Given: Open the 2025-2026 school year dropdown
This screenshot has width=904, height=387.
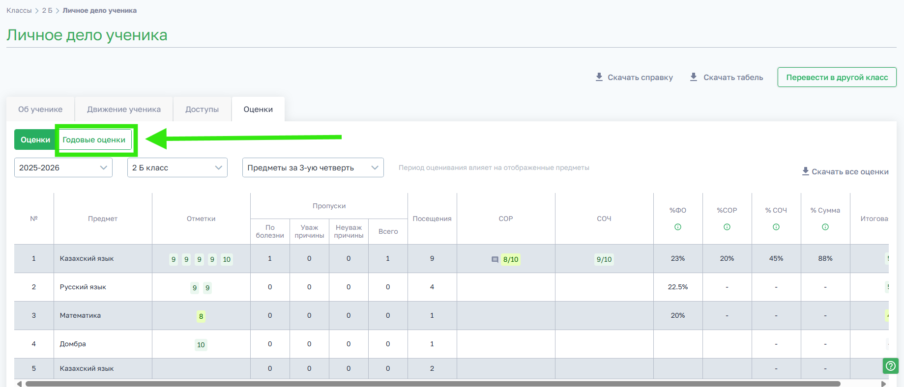Looking at the screenshot, I should 63,167.
